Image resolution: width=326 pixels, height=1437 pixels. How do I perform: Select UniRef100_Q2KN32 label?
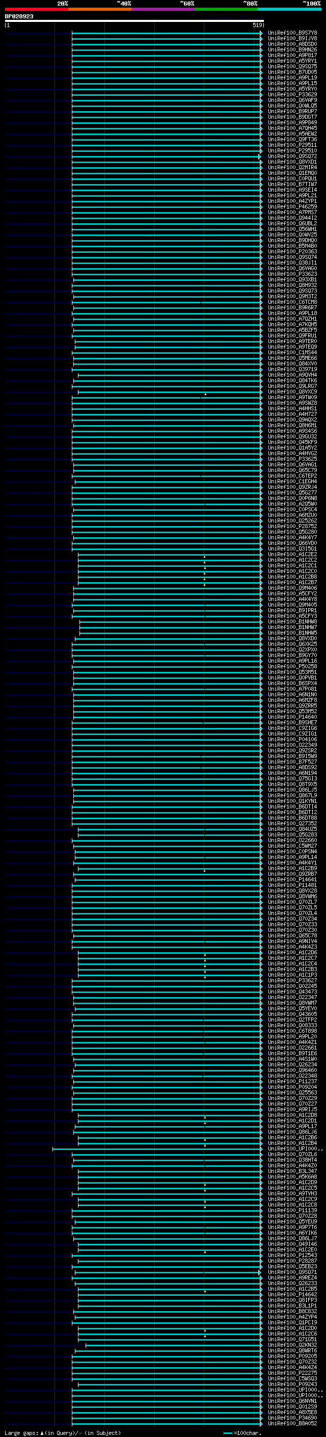click(x=292, y=1346)
